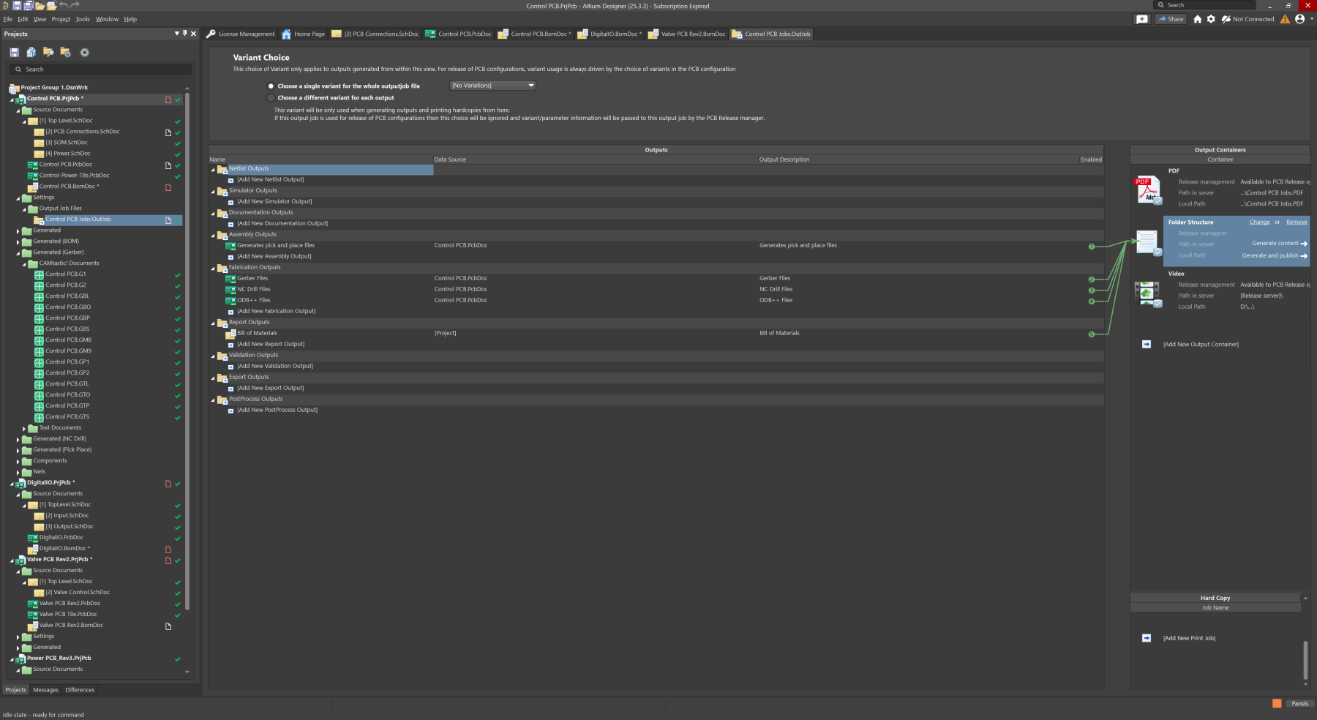Click the Share button

tap(1171, 19)
